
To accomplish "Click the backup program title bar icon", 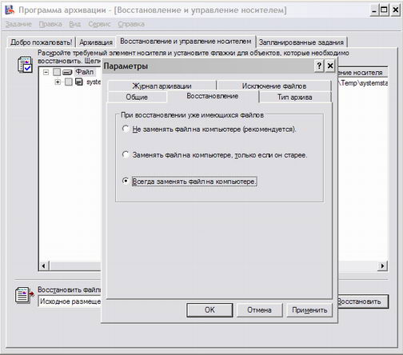I will [x=10, y=10].
